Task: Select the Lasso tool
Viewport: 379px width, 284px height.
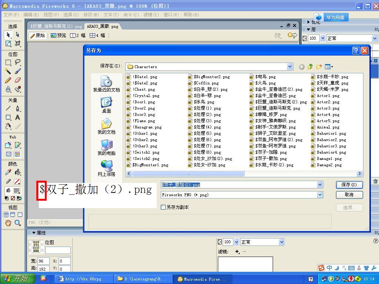Action: [x=17, y=62]
